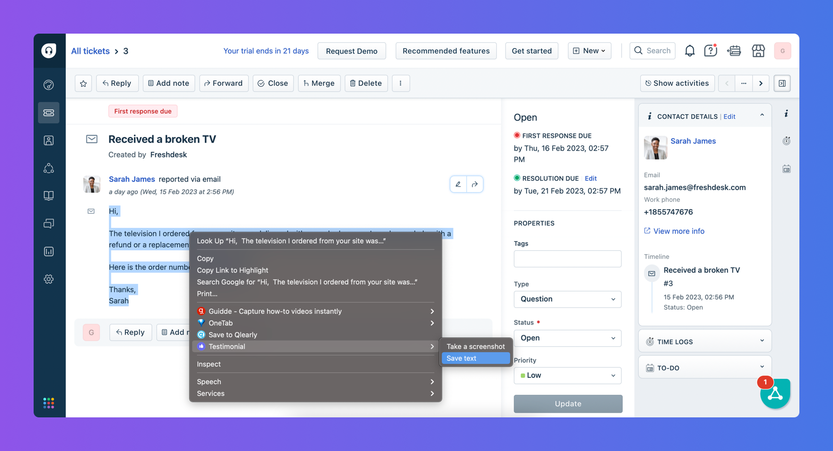The width and height of the screenshot is (833, 451).
Task: Open the Admin gear icon in sidebar
Action: coord(49,279)
